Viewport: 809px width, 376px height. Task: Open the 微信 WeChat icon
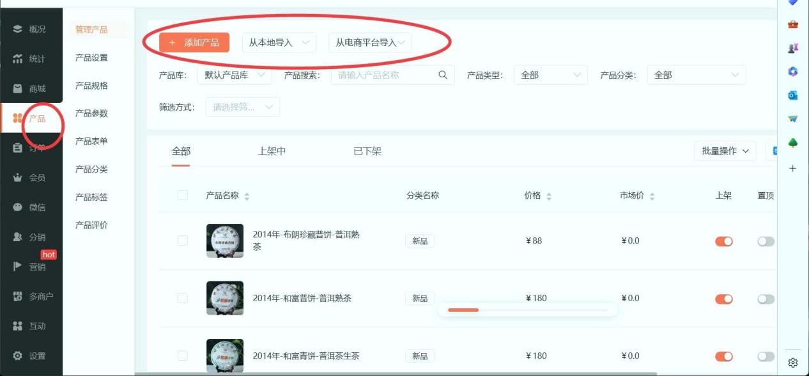coord(17,207)
